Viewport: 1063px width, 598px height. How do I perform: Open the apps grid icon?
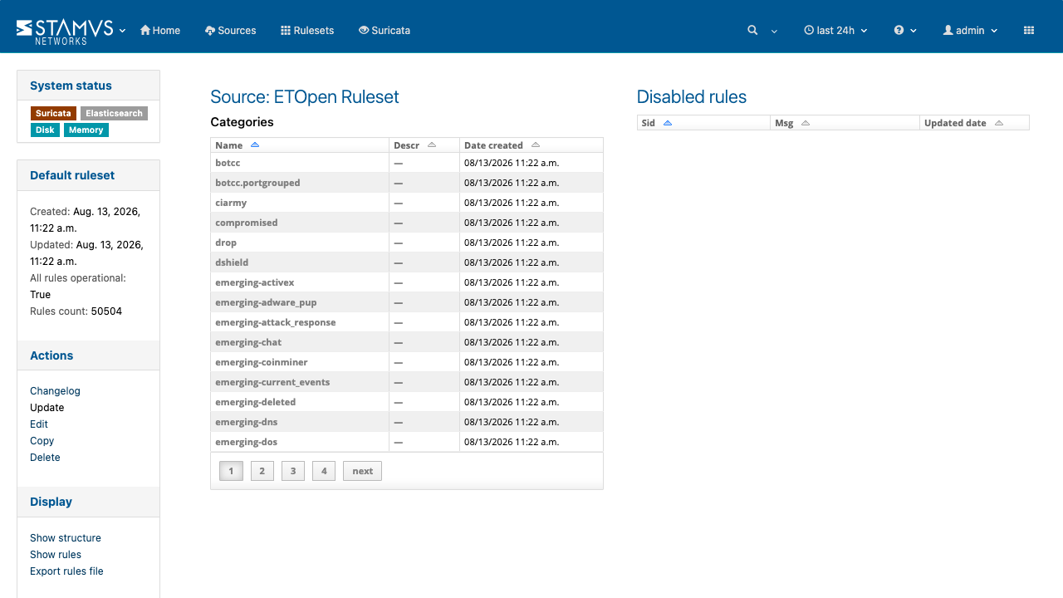click(x=1029, y=30)
